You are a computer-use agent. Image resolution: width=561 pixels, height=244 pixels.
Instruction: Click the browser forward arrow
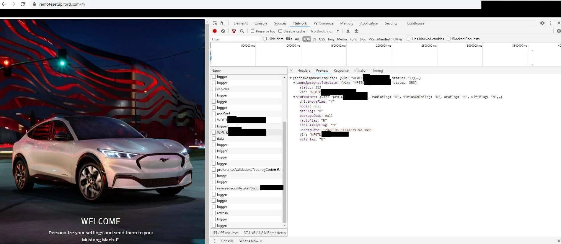[13, 4]
